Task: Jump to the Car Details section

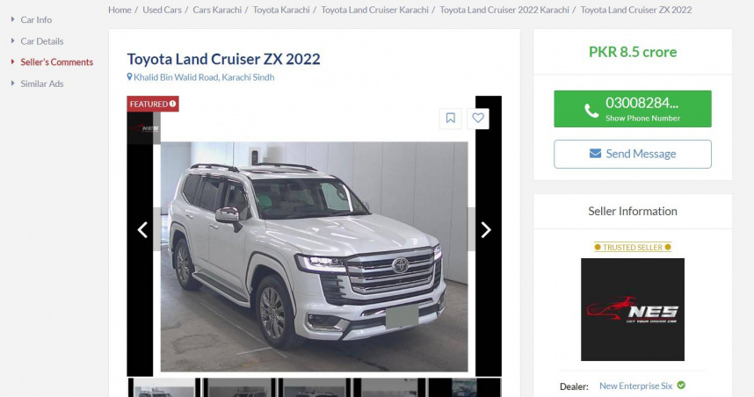Action: click(x=42, y=41)
